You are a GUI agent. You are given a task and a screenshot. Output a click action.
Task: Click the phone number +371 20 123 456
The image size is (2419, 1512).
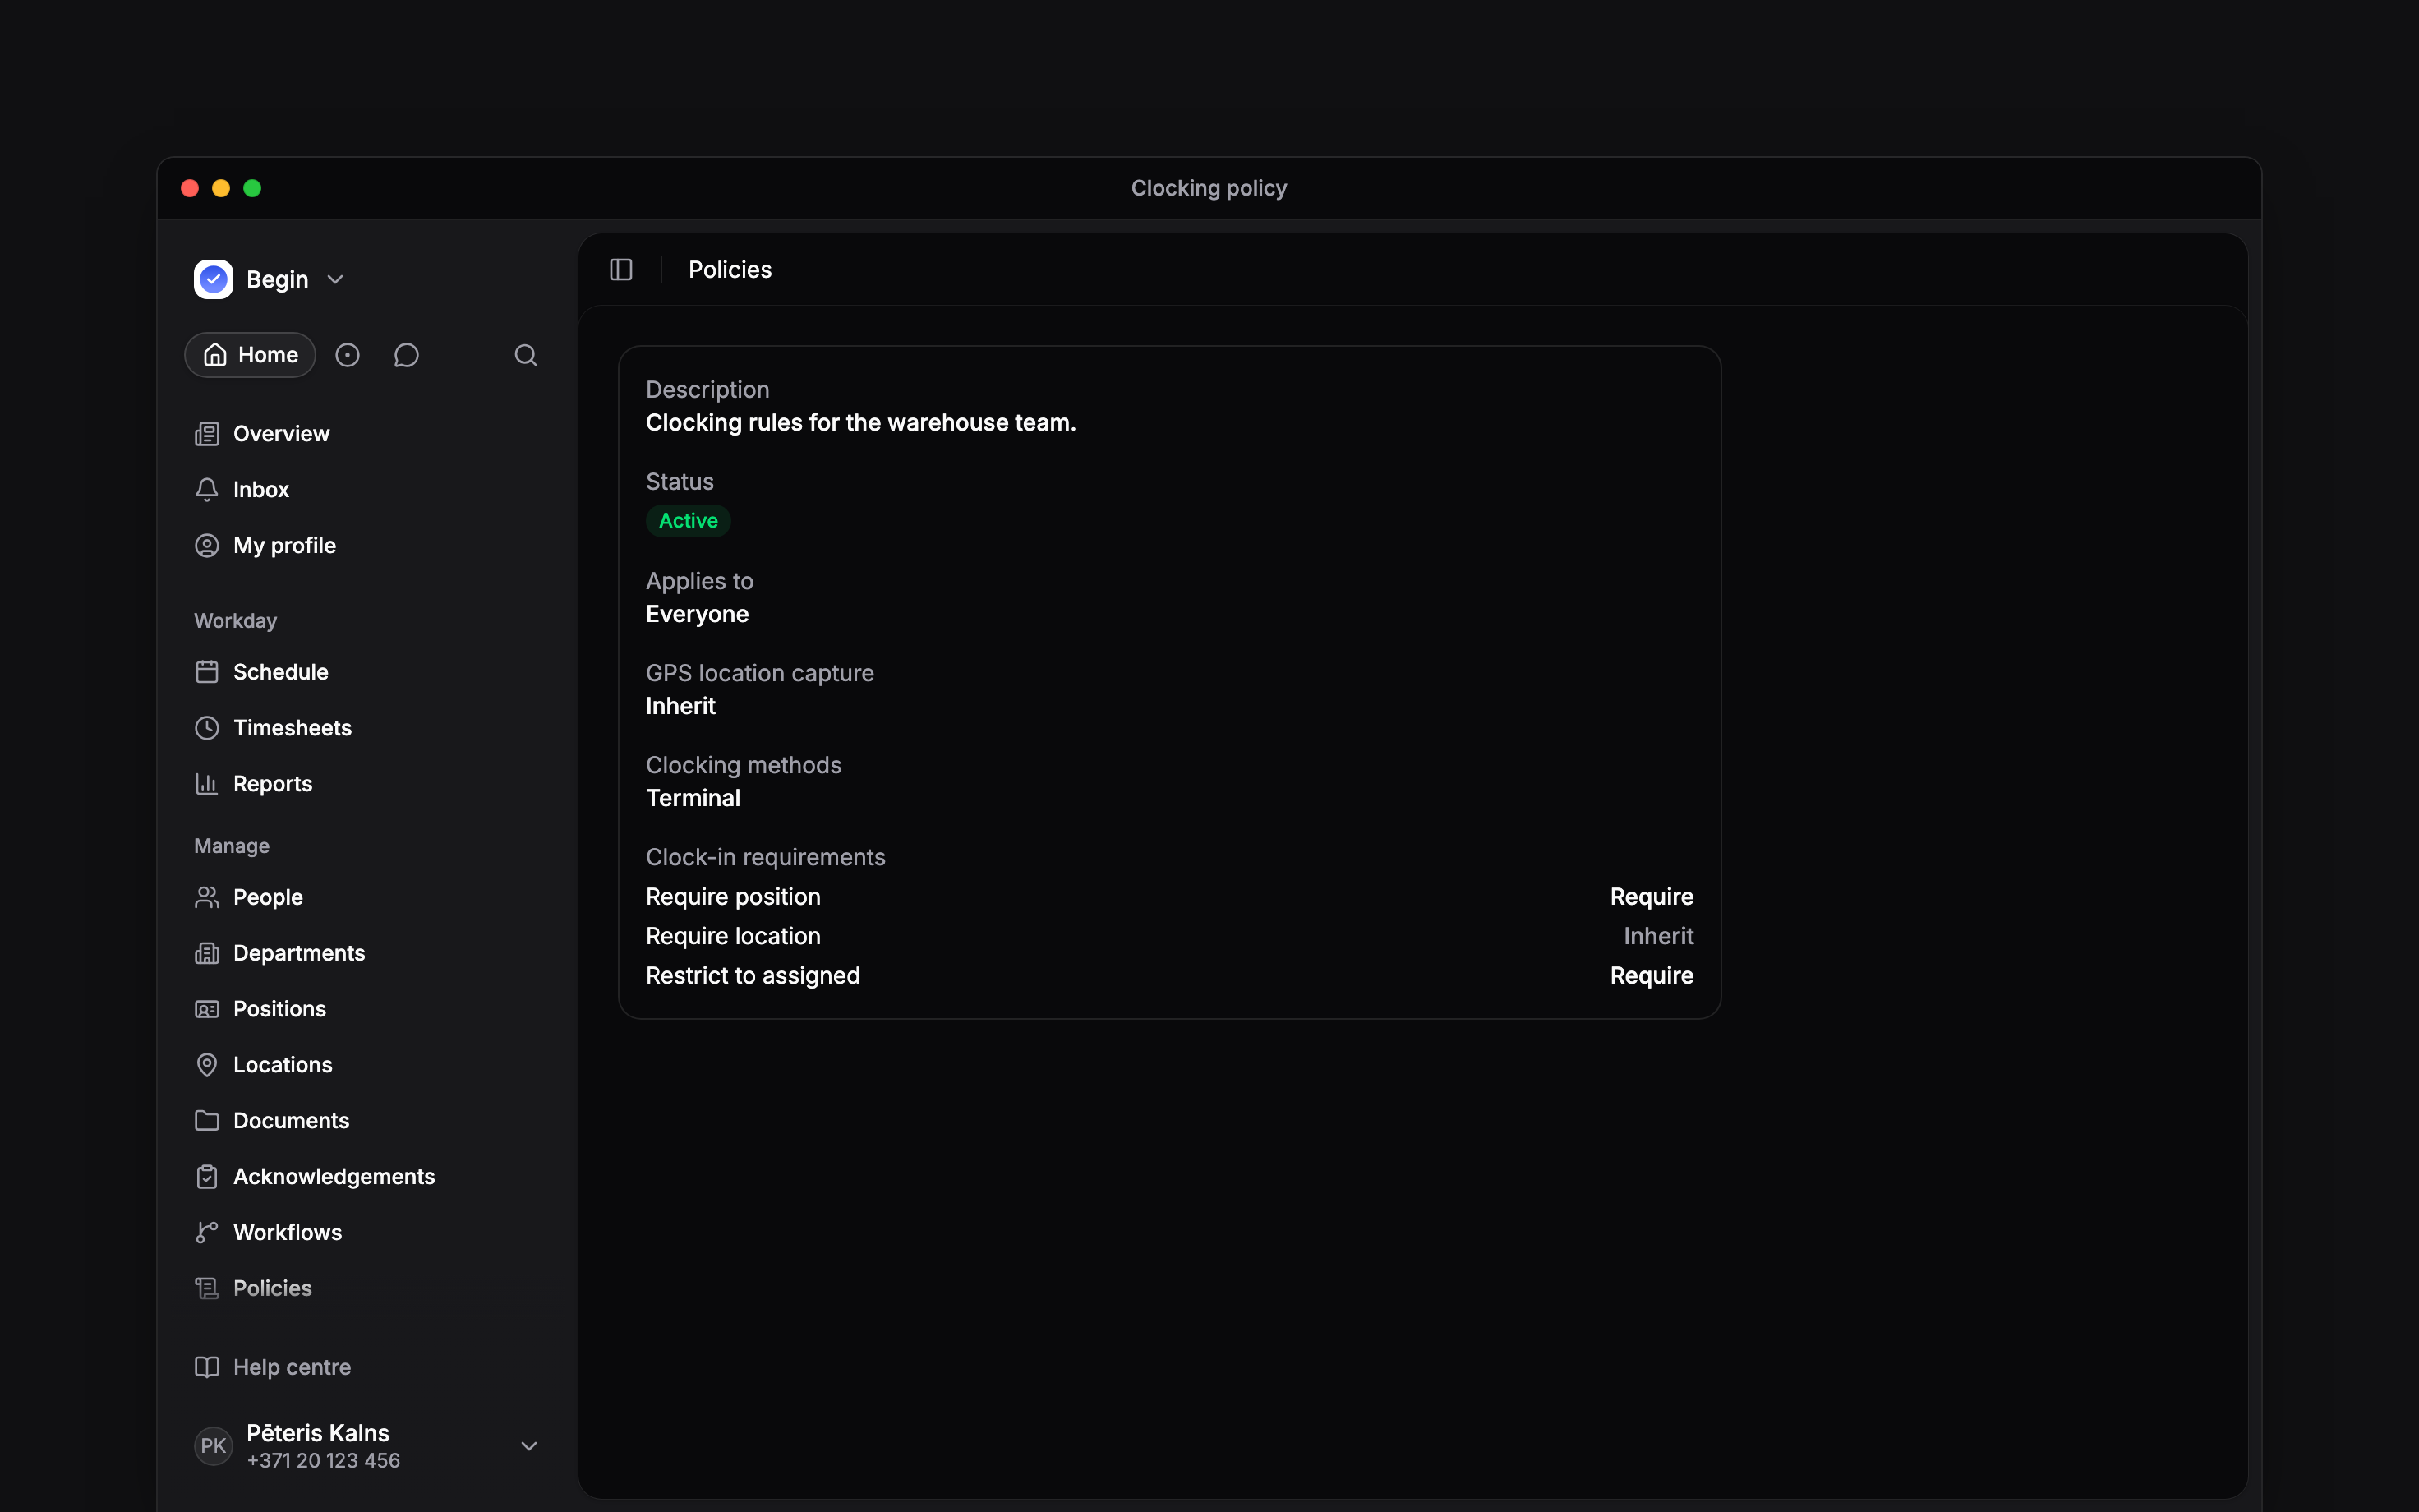323,1461
